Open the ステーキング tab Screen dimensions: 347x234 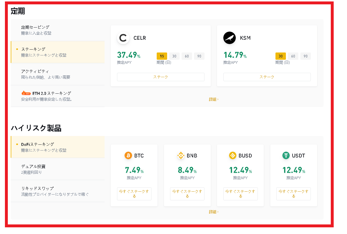[58, 52]
